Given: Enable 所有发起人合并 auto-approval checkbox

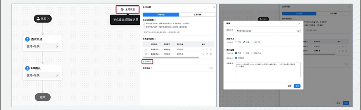Looking at the screenshot, I should pyautogui.click(x=144, y=23).
